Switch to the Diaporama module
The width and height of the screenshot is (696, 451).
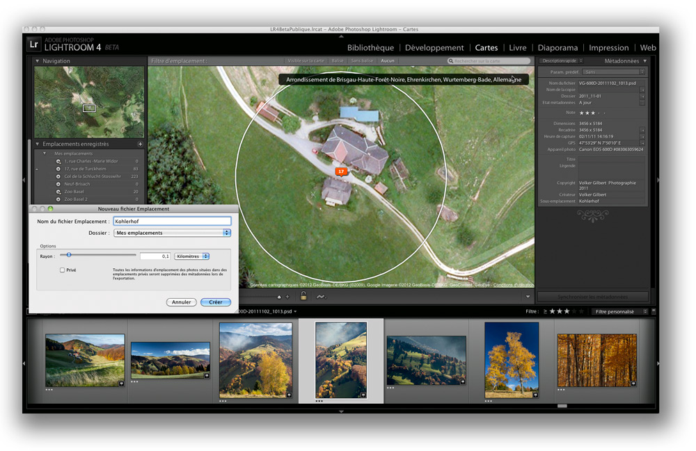[557, 48]
